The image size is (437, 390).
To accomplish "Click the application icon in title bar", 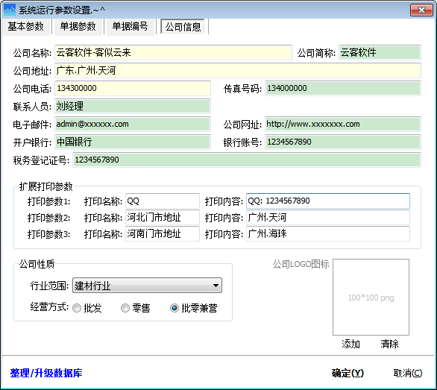I will coord(10,10).
